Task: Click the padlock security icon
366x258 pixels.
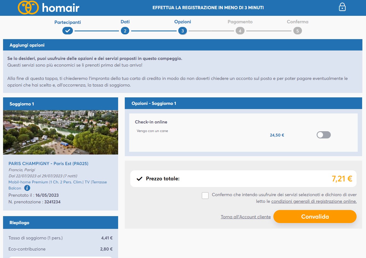Action: point(342,7)
